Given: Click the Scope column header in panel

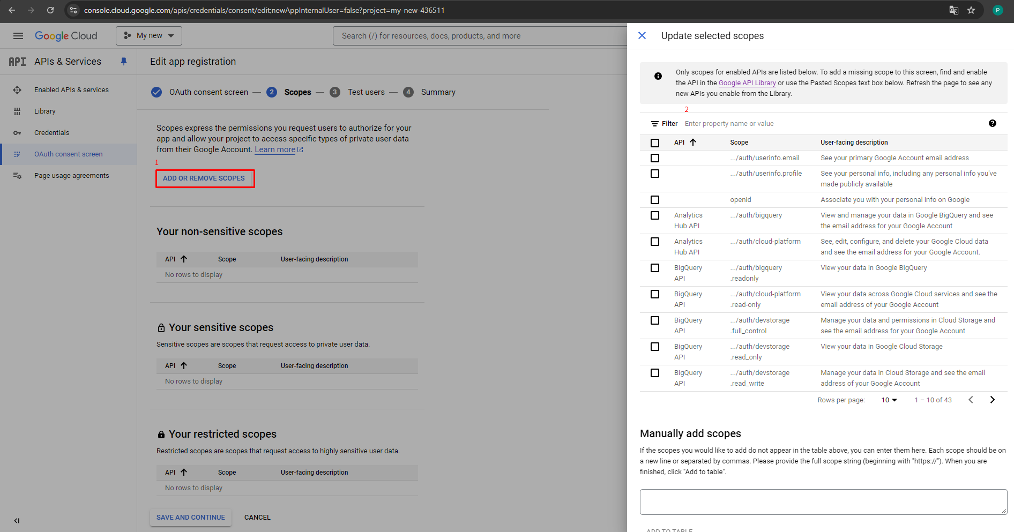Looking at the screenshot, I should (739, 143).
